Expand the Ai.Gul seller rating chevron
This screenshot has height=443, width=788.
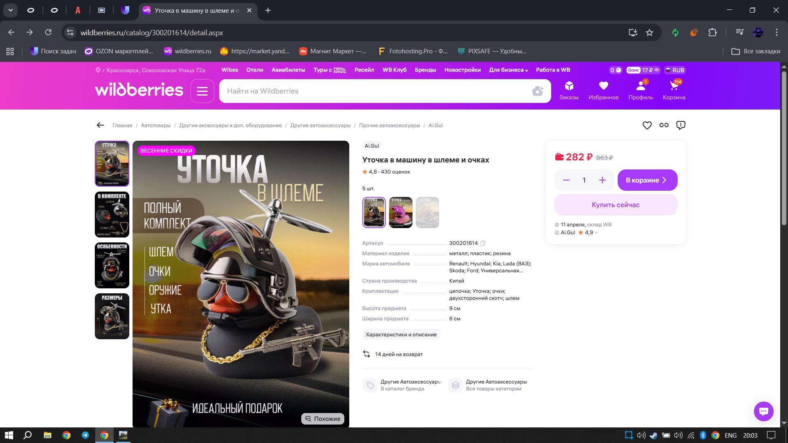coord(596,233)
